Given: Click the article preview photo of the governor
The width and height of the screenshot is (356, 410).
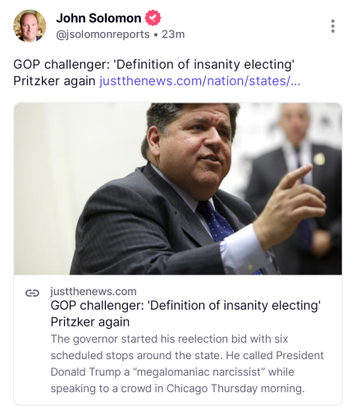Looking at the screenshot, I should (178, 189).
